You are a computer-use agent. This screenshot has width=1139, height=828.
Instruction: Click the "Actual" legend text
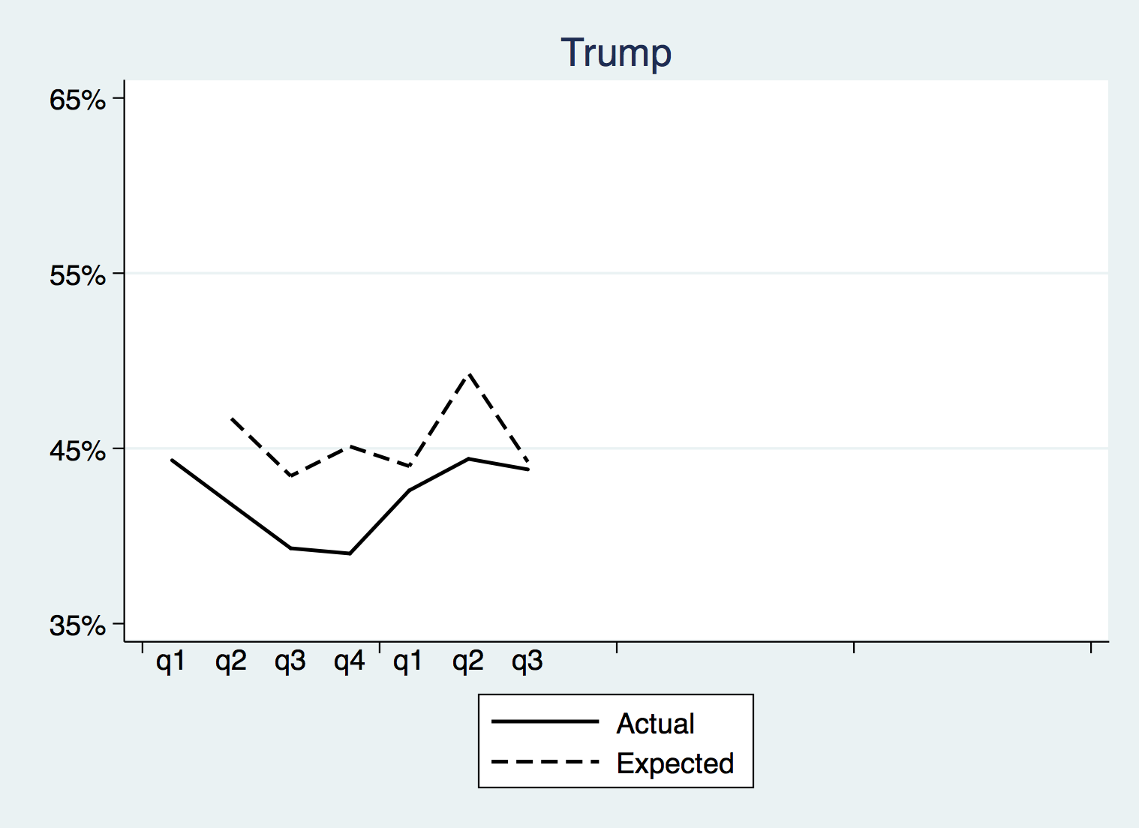655,724
